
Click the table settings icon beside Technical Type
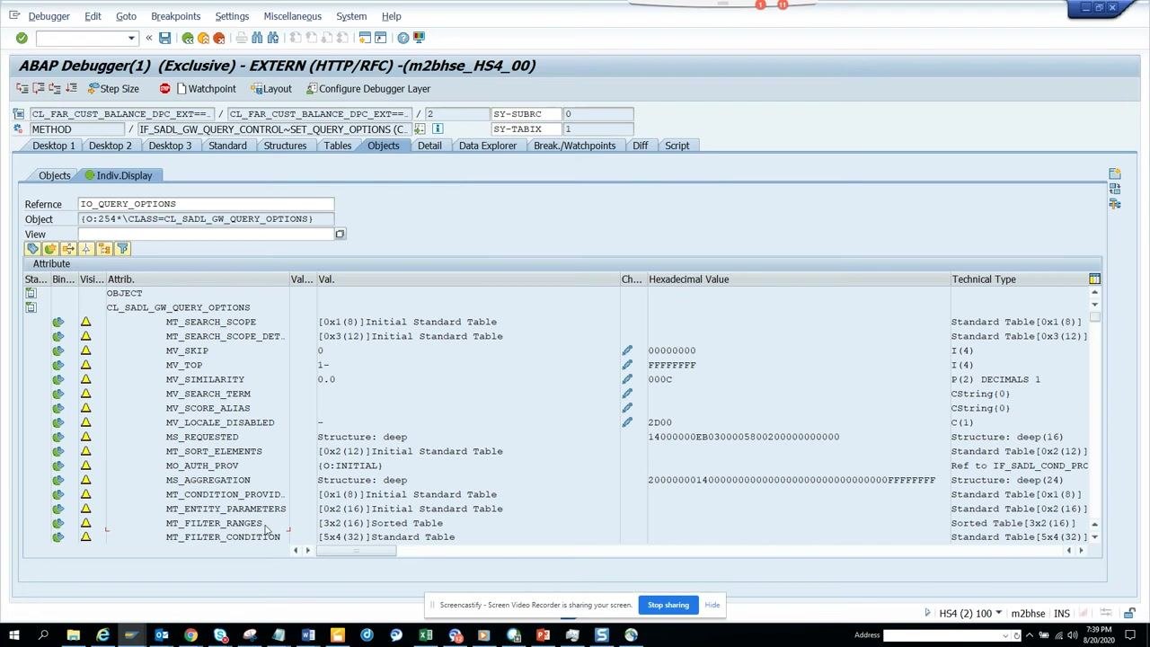[x=1094, y=279]
